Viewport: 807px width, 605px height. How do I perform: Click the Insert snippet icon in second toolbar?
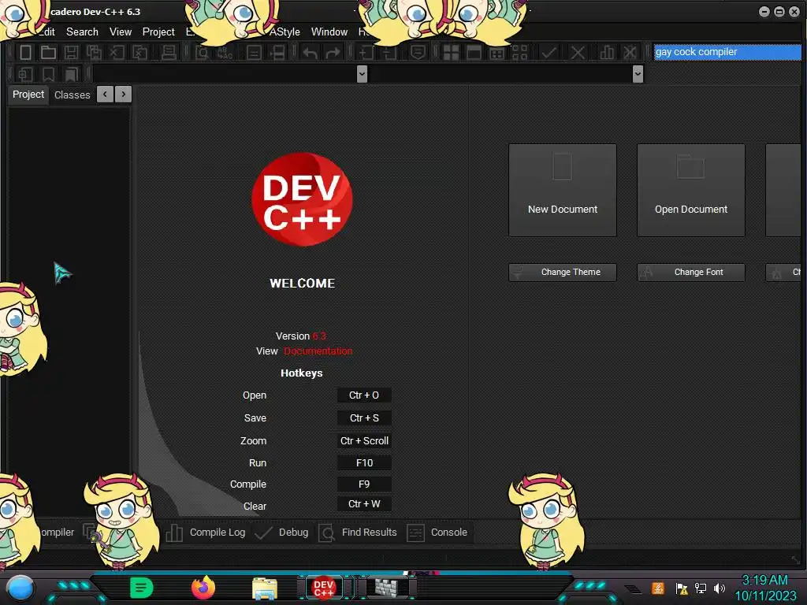click(x=25, y=74)
